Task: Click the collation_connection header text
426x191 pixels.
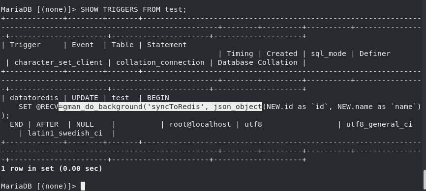Action: point(160,62)
